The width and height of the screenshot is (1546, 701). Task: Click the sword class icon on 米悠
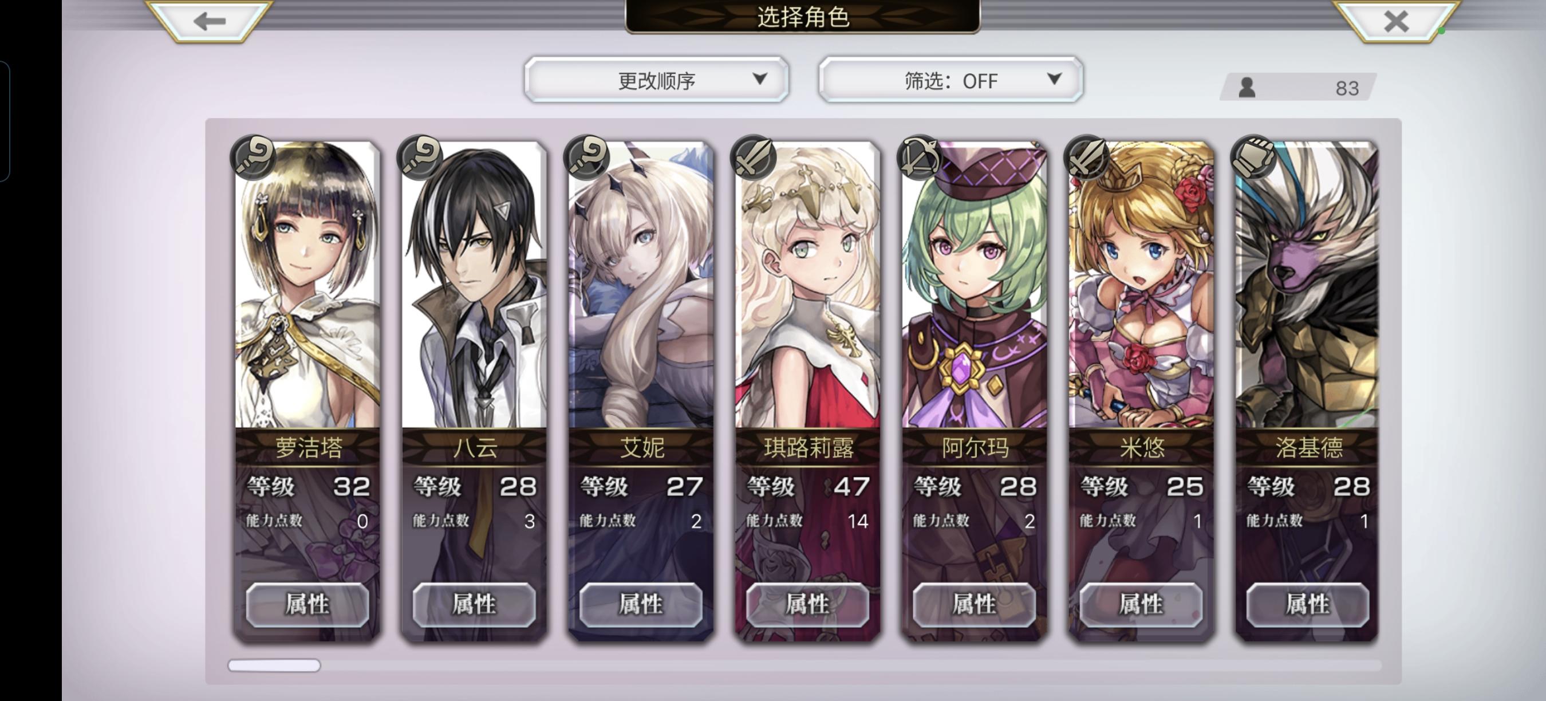(x=1086, y=158)
